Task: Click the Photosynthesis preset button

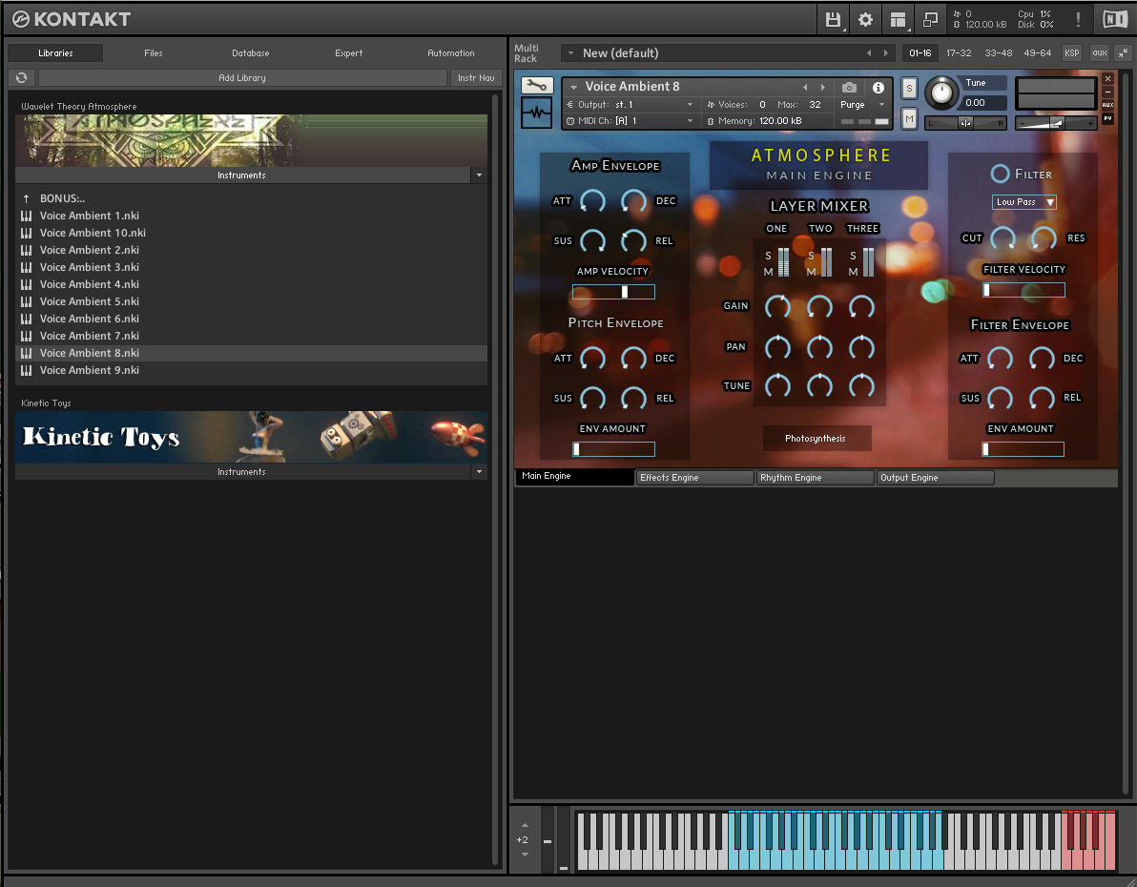Action: 816,438
